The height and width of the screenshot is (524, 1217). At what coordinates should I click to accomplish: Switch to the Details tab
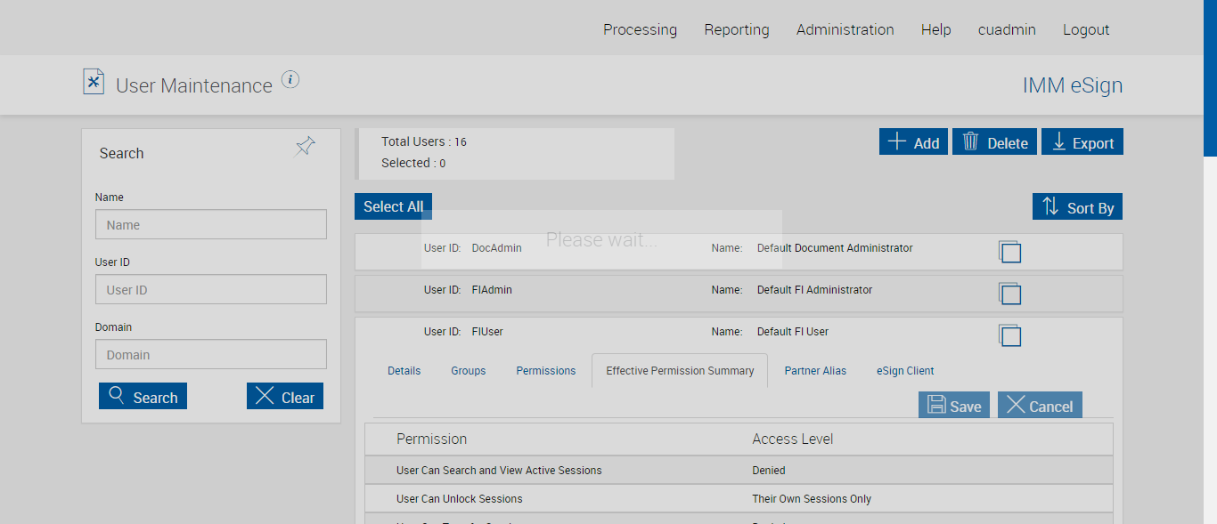click(404, 371)
